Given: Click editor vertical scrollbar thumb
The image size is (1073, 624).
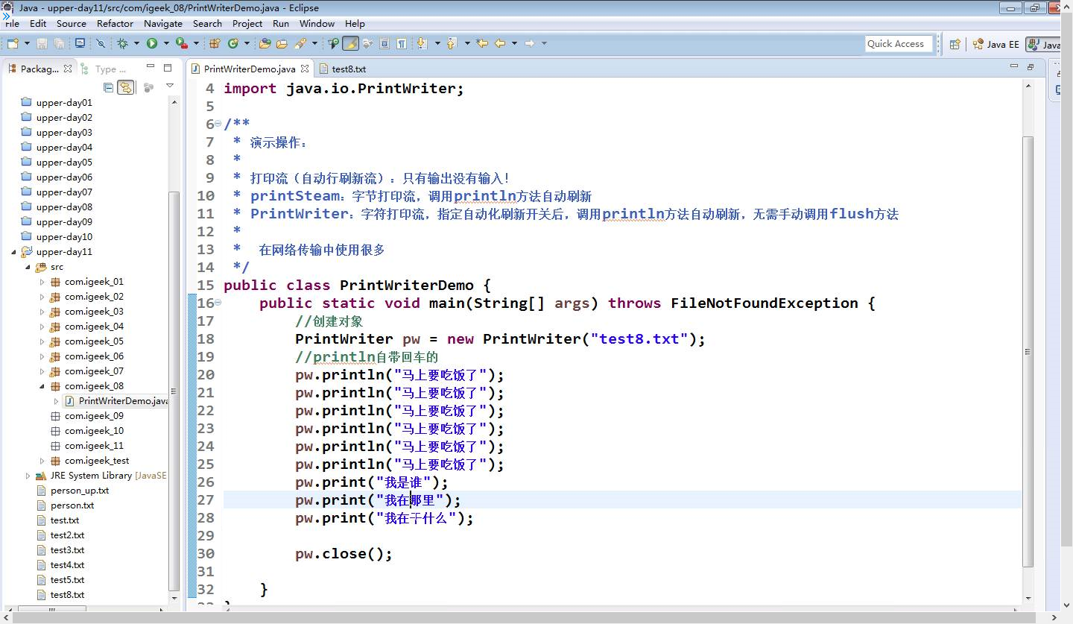Looking at the screenshot, I should point(1028,350).
